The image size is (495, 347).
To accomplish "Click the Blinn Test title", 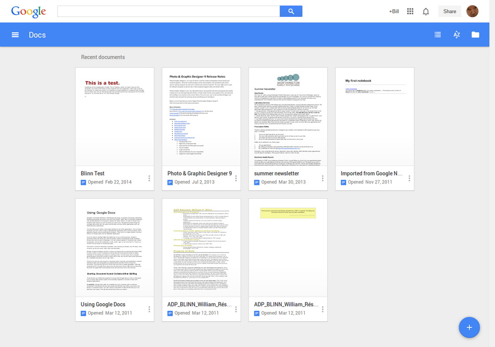I will (x=93, y=173).
